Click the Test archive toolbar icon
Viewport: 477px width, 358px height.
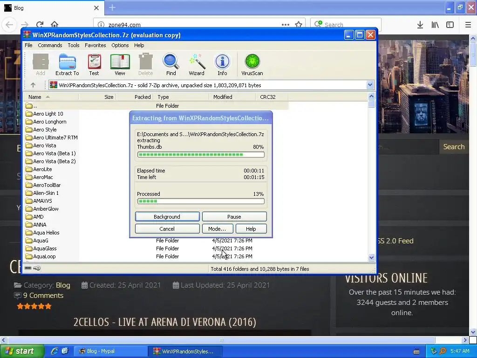pyautogui.click(x=94, y=64)
